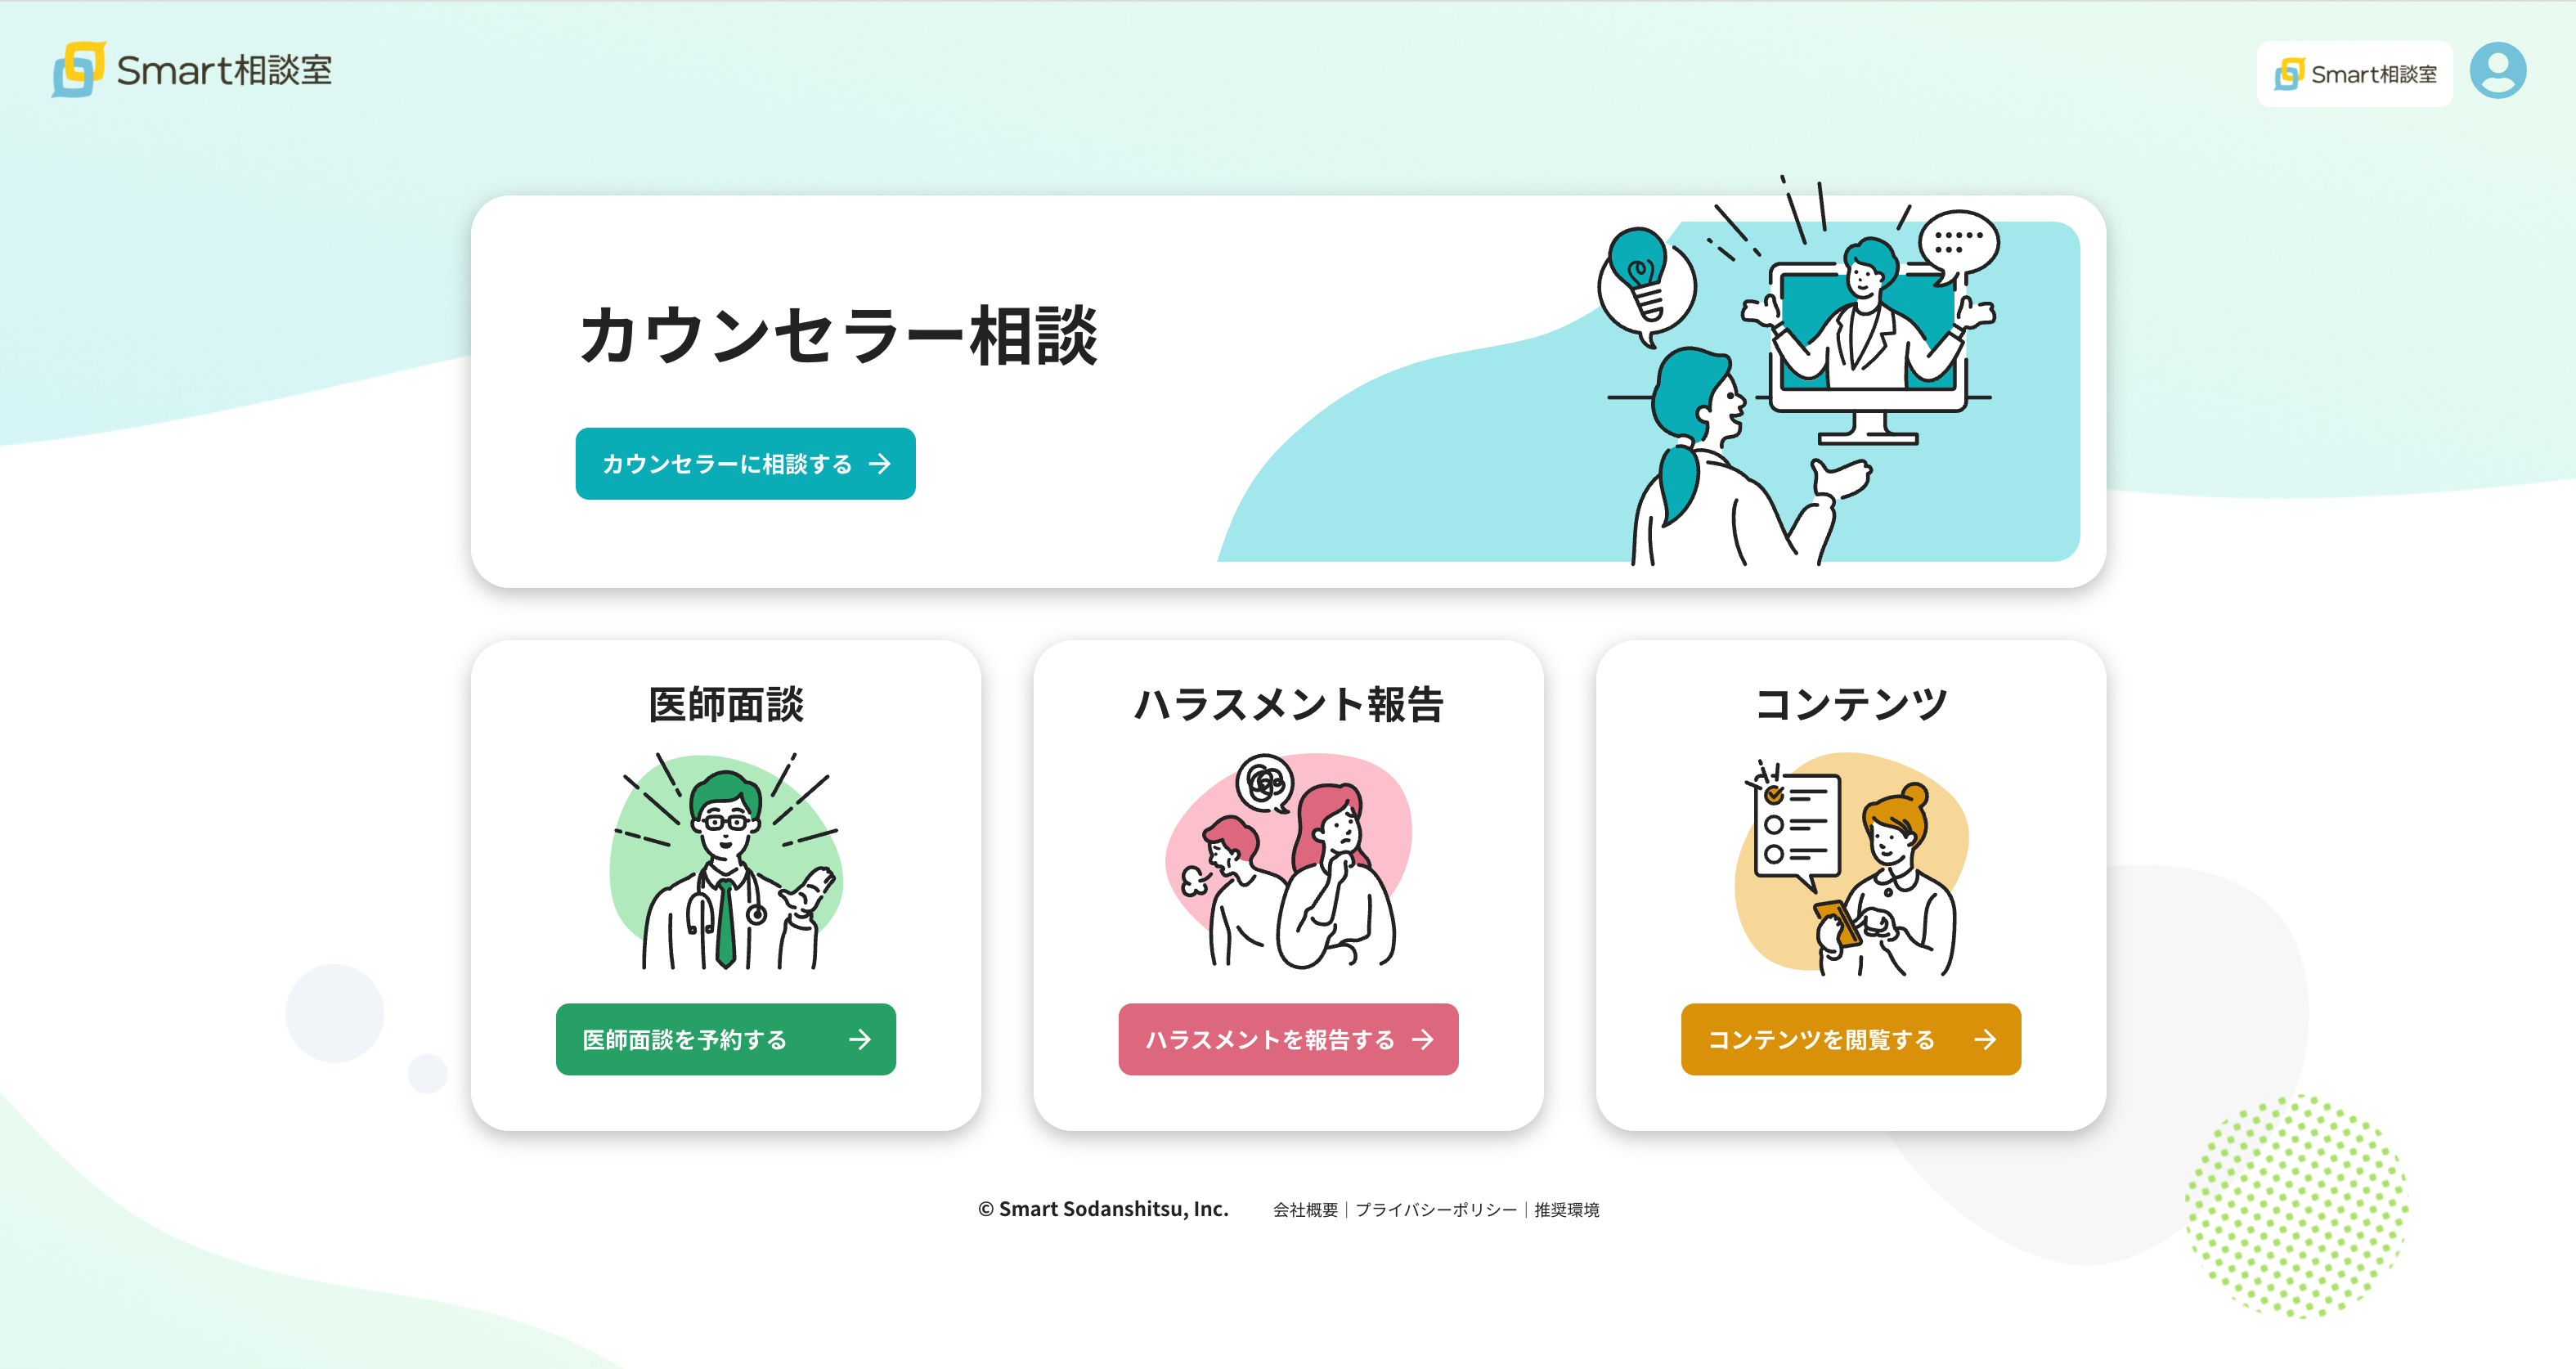Open the 推奨環境 footer link

click(1566, 1210)
